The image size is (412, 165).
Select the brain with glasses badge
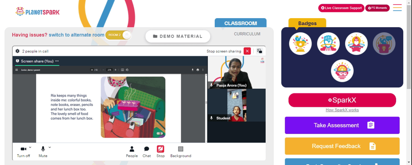[342, 71]
